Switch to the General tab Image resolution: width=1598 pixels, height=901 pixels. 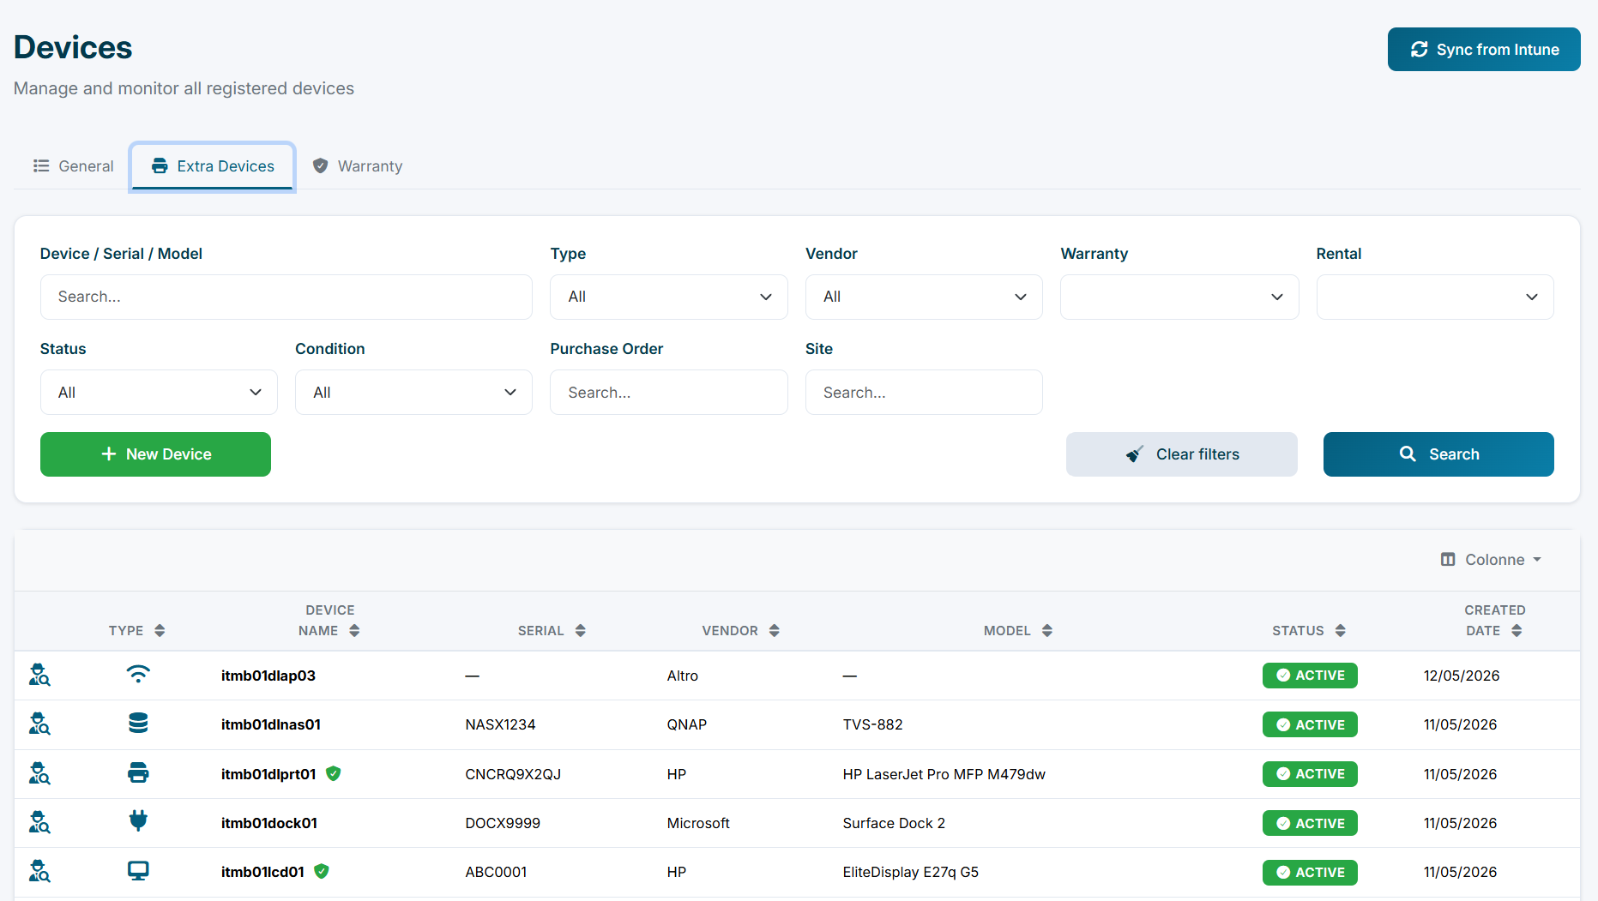coord(73,165)
